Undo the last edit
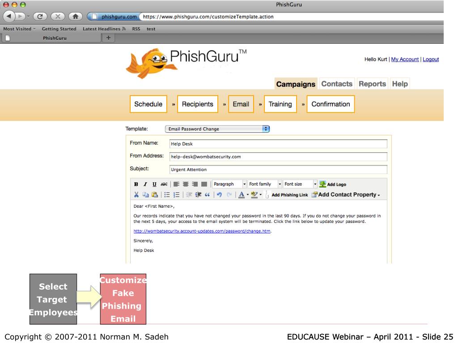Screen dimensions: 458x343 coord(219,195)
